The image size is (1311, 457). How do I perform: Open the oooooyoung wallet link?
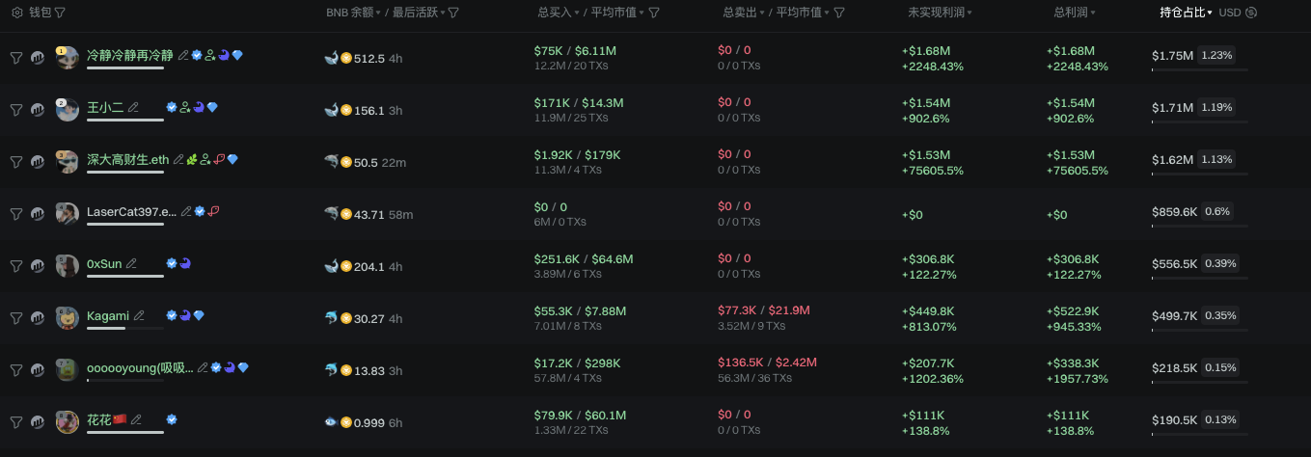[x=140, y=367]
